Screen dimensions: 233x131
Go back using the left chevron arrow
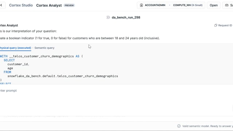(1, 5)
